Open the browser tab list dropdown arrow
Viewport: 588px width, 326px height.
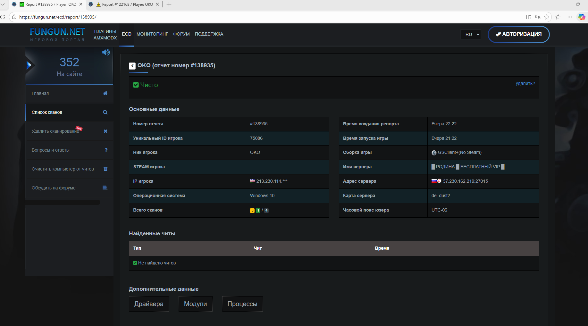click(x=3, y=4)
